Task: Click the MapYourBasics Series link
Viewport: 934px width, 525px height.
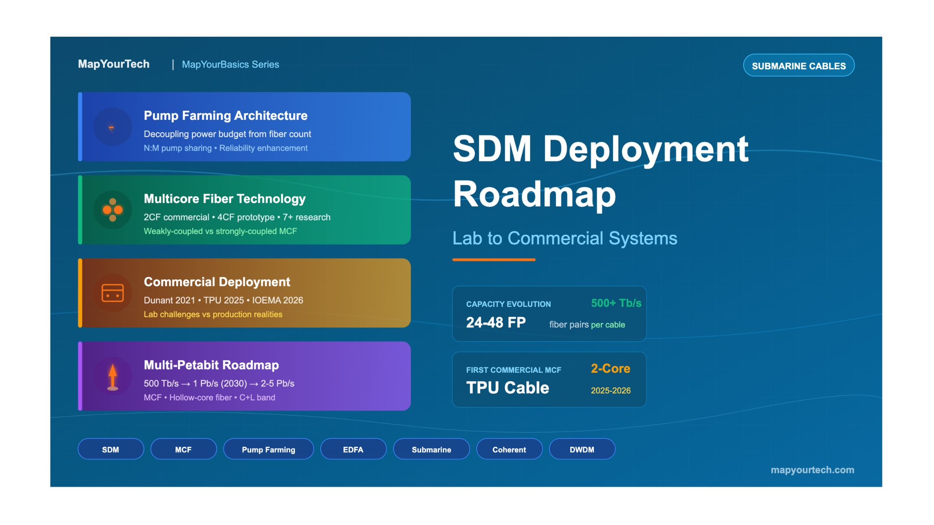Action: pyautogui.click(x=230, y=64)
